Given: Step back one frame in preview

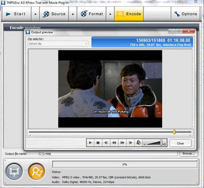Looking at the screenshot, I should click(x=106, y=143).
